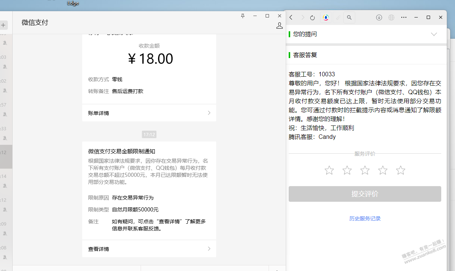Click the 祝：生活愉快，工作顺利 line
The image size is (455, 271).
coord(321,128)
